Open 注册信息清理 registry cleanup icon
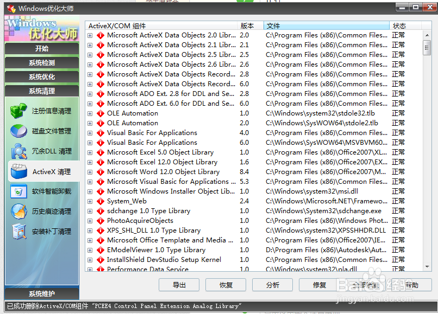438x314 pixels. pos(18,111)
